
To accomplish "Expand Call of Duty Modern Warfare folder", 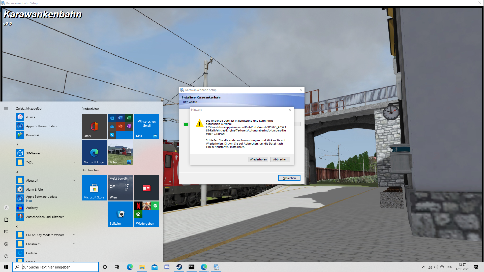I will click(x=74, y=235).
